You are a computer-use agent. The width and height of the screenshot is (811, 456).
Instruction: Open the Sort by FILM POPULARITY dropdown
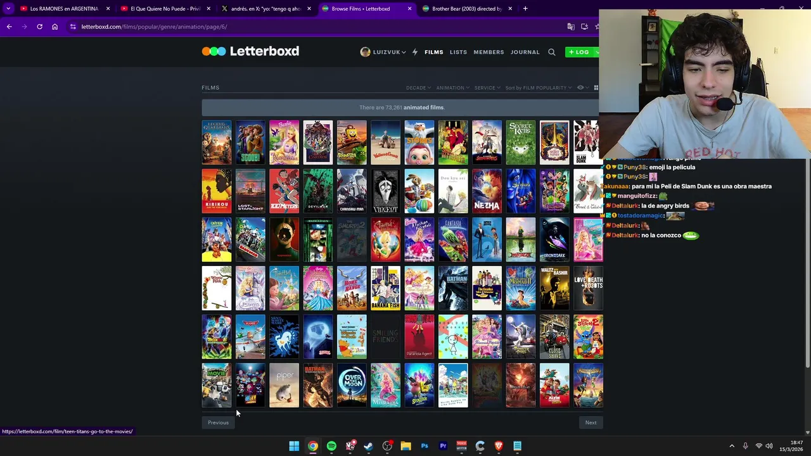tap(539, 87)
